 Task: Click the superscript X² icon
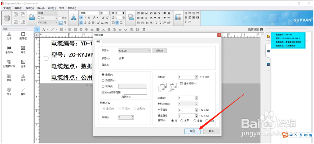(98, 23)
